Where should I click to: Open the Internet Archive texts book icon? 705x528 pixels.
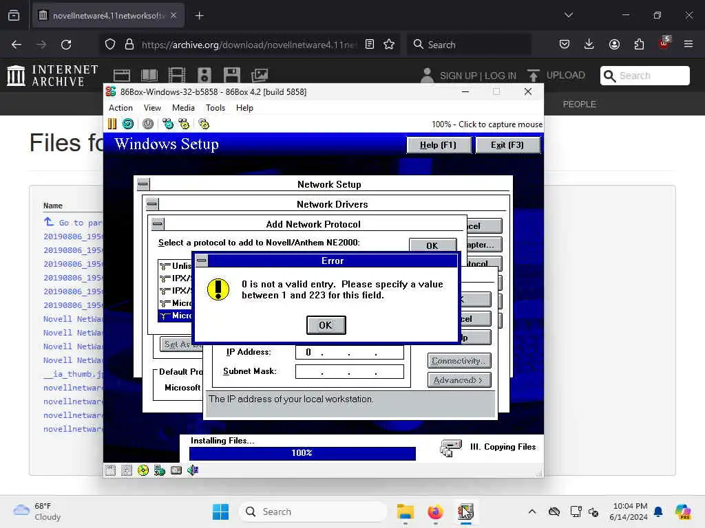[x=149, y=75]
